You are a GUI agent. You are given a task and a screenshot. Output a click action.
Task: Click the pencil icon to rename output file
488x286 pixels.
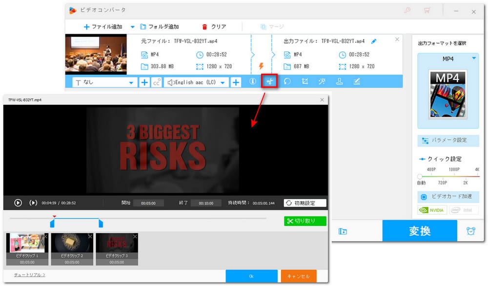point(374,41)
